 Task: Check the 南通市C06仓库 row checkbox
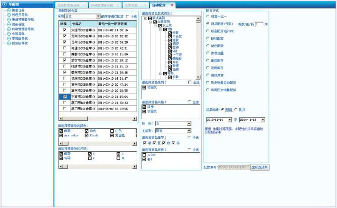pyautogui.click(x=64, y=48)
